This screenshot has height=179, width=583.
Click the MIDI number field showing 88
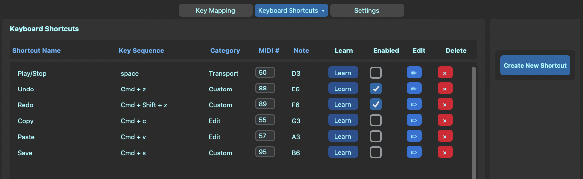tap(265, 88)
